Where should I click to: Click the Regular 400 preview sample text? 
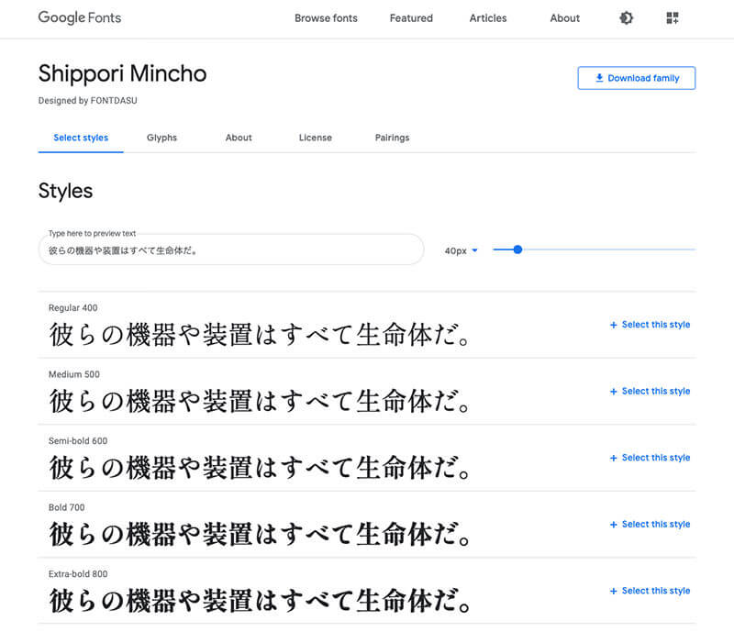[259, 335]
